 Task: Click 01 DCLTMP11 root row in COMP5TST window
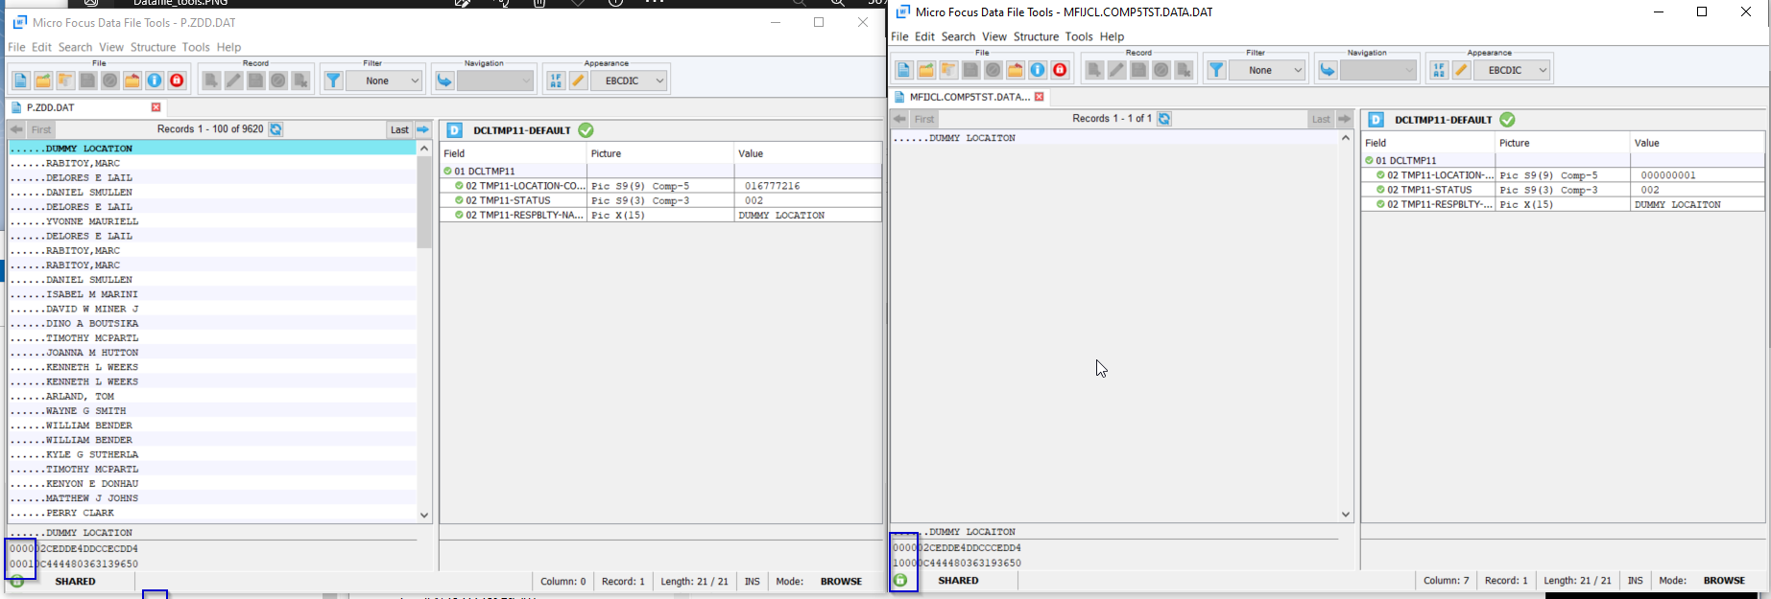1563,161
